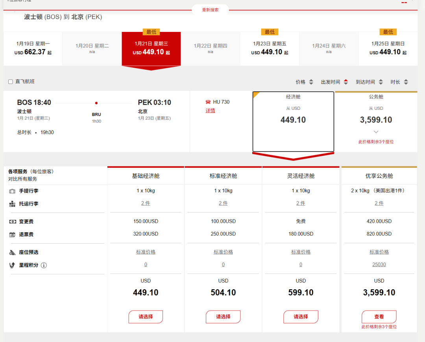The width and height of the screenshot is (425, 342).
Task: Enable the 直飞航班 direct flight checkbox
Action: point(11,82)
